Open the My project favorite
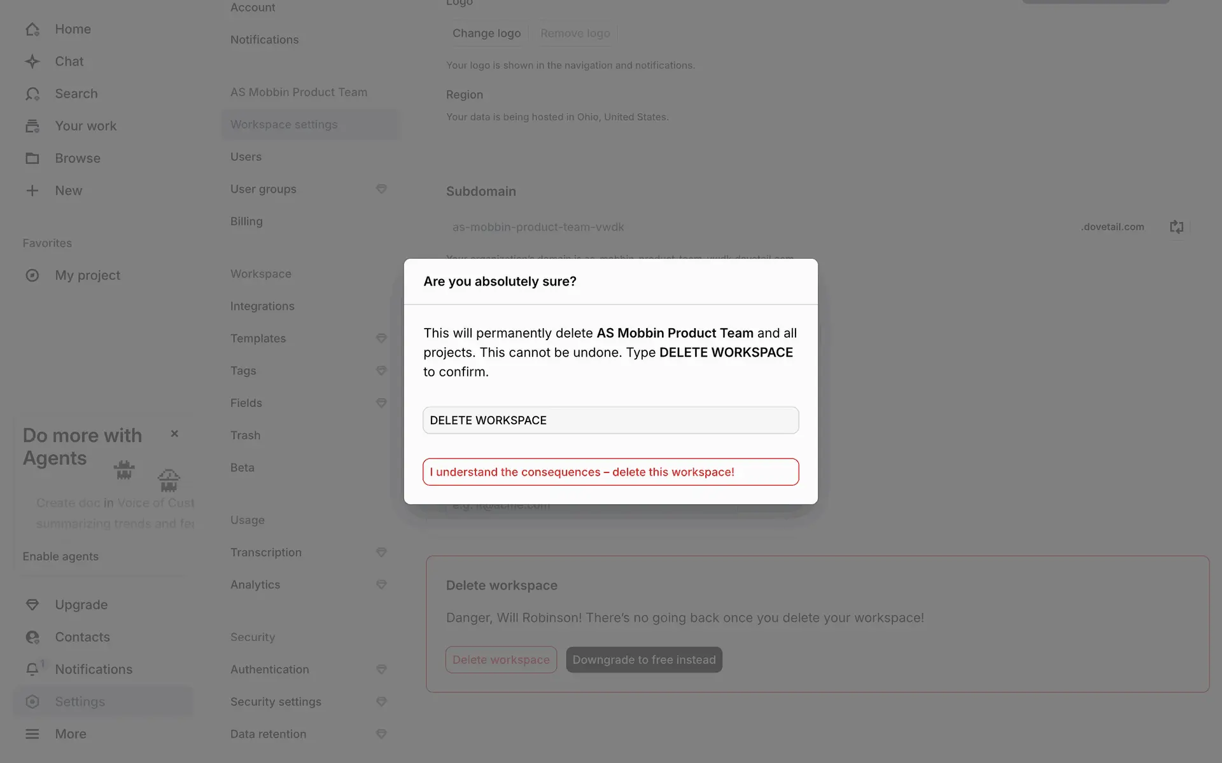Image resolution: width=1222 pixels, height=763 pixels. 87,275
